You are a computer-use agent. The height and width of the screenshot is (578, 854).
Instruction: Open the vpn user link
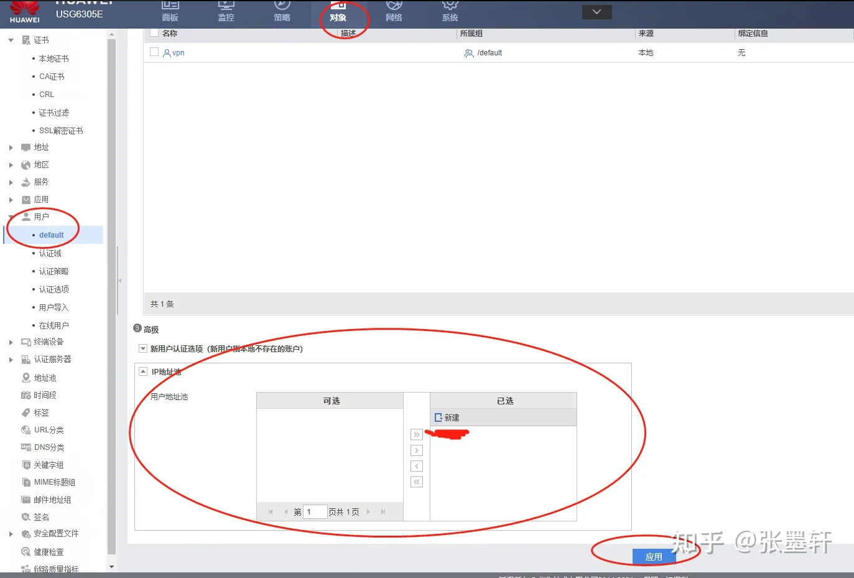[179, 53]
